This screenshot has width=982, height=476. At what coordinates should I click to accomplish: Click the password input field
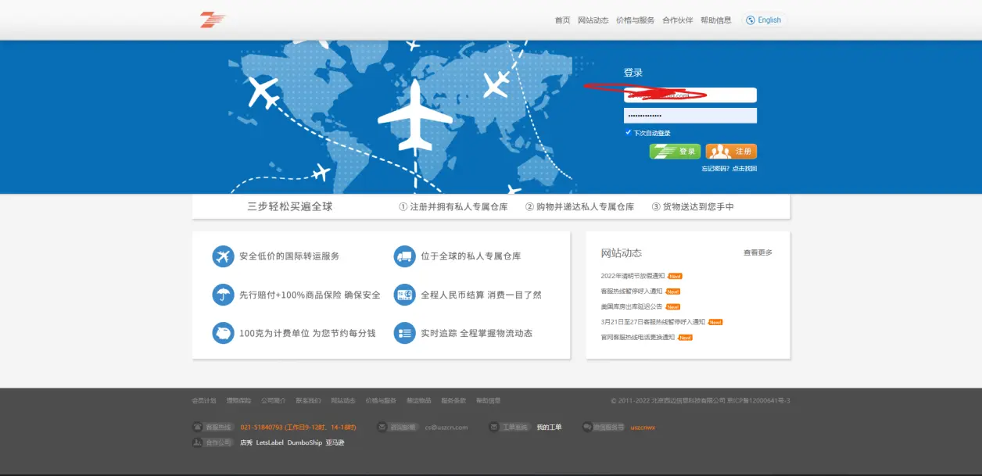coord(690,116)
